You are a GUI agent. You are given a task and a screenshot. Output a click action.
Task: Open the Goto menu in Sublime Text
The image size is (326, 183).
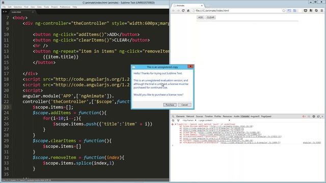click(39, 7)
